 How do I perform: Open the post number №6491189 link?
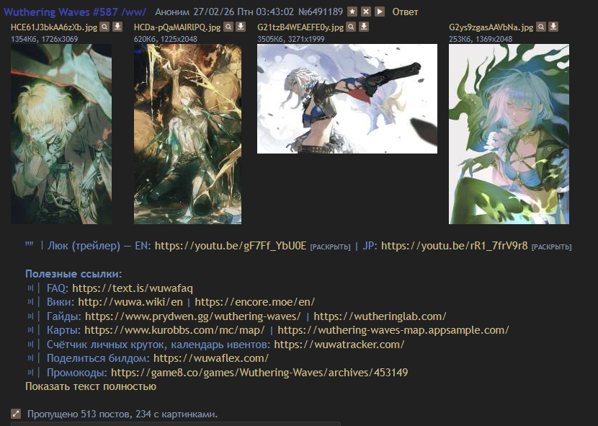[x=321, y=12]
